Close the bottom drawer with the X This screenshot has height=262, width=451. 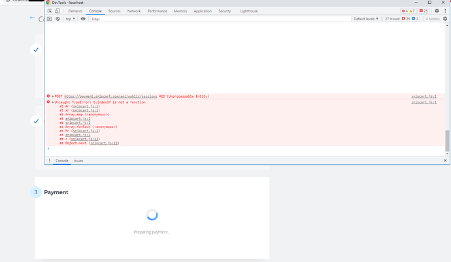coord(445,160)
